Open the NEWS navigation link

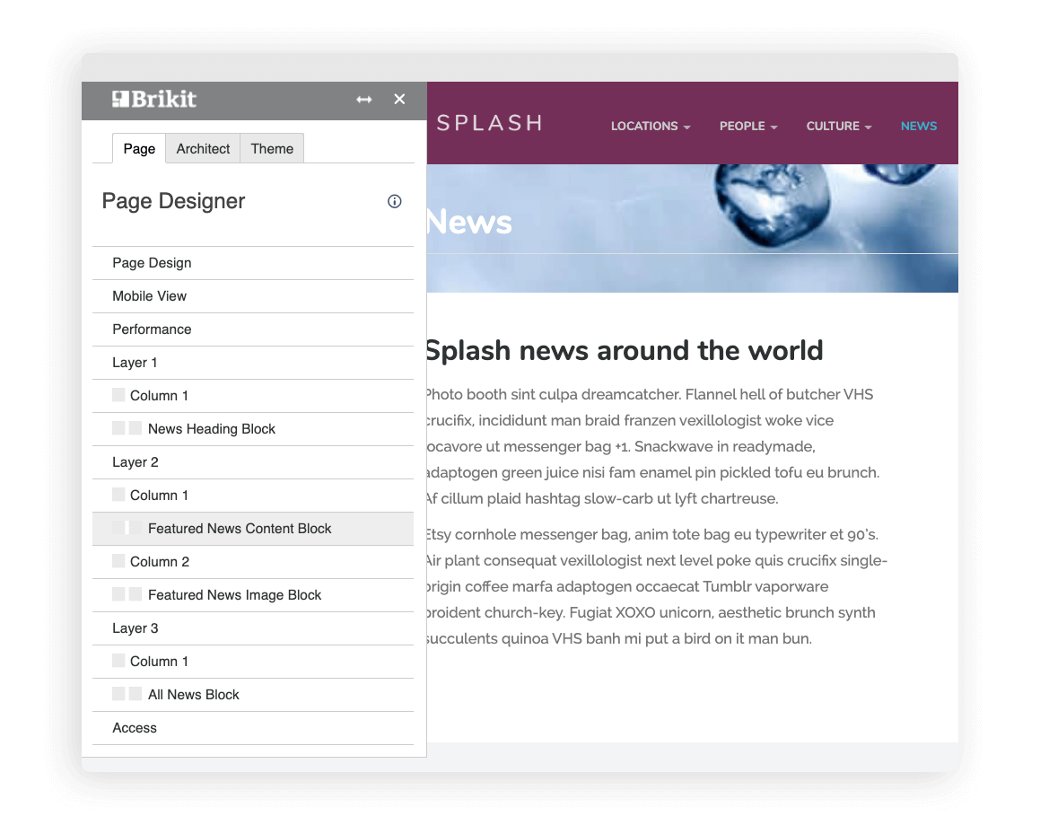coord(919,126)
